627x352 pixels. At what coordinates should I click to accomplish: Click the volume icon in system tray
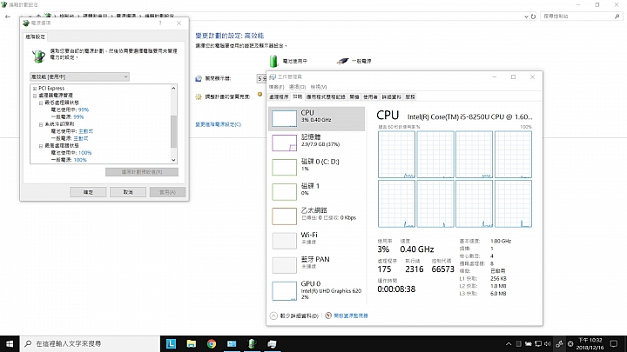click(x=548, y=343)
